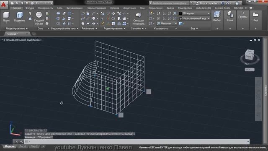Click the Save quick-access icon
The image size is (268, 151).
click(22, 3)
